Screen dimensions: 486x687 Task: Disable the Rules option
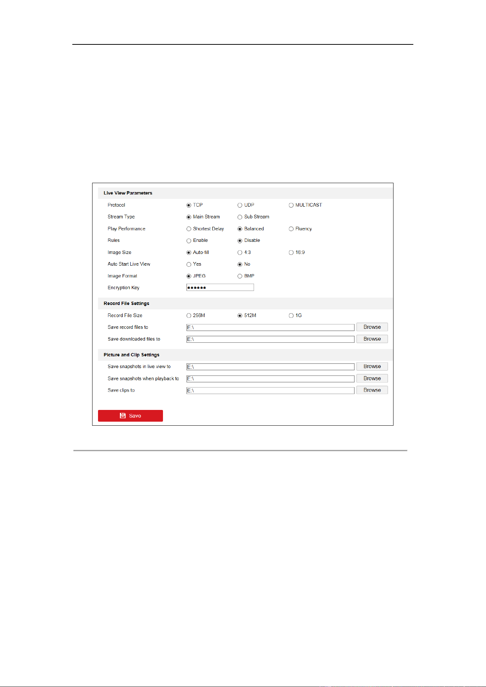click(x=240, y=241)
